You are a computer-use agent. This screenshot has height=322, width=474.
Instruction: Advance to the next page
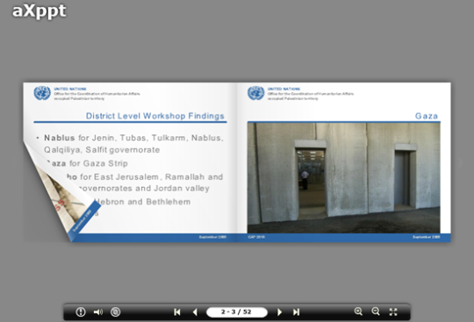tap(280, 311)
